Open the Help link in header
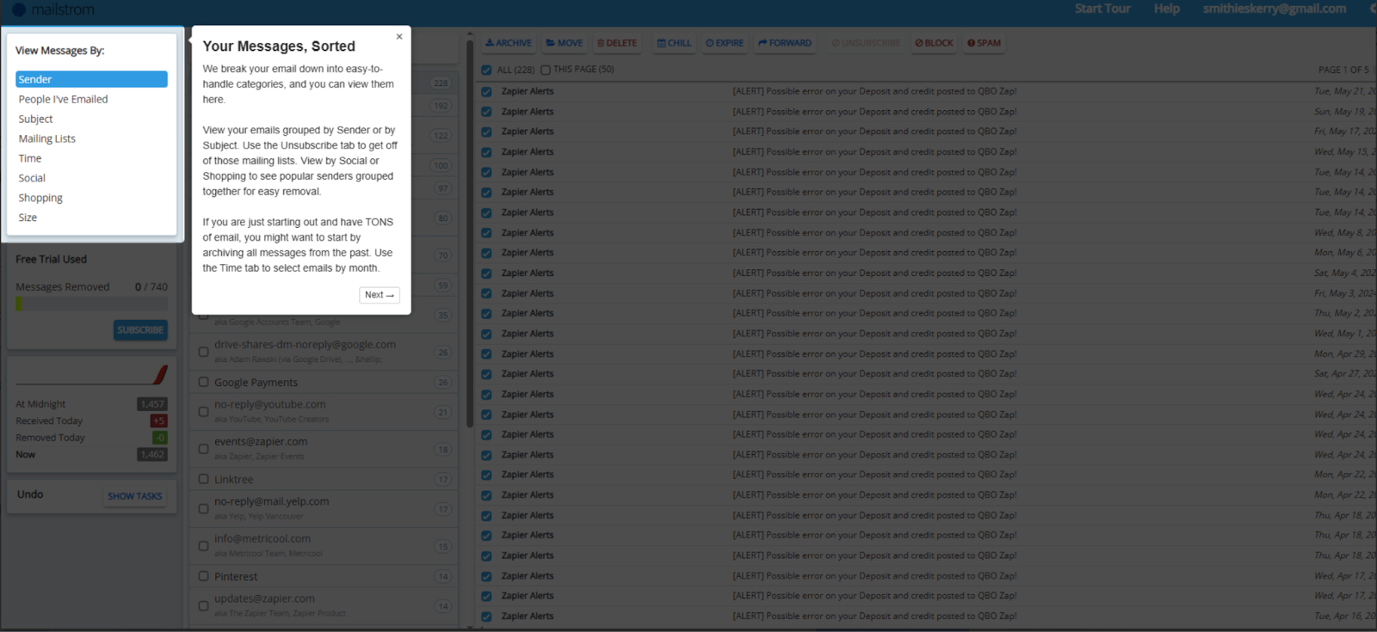Screen dimensions: 1377x632 pyautogui.click(x=1167, y=9)
